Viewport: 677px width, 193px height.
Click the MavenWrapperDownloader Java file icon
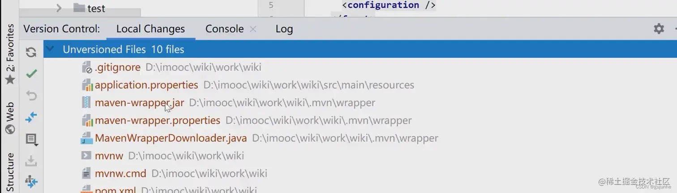click(x=86, y=138)
